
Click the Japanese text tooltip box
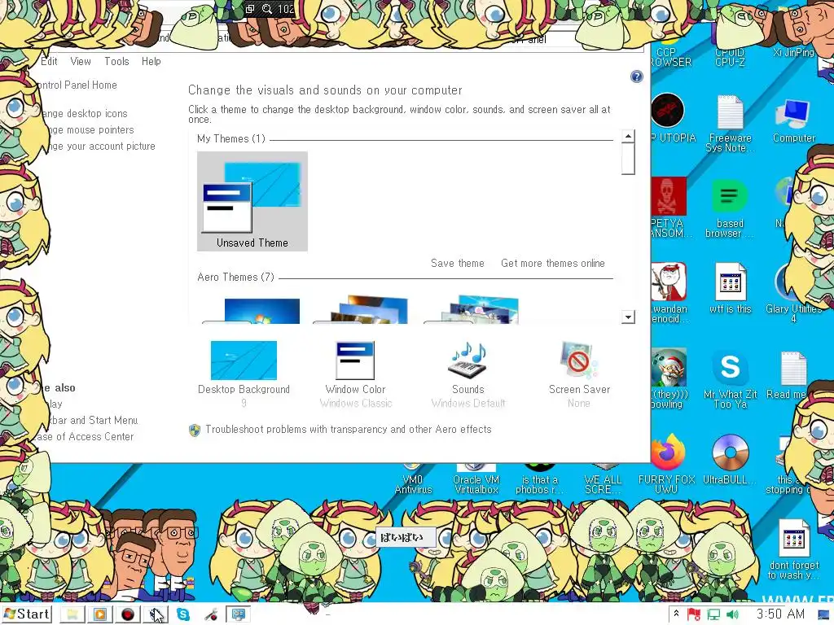tap(406, 537)
